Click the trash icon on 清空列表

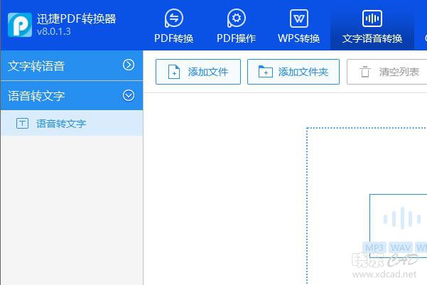click(365, 72)
